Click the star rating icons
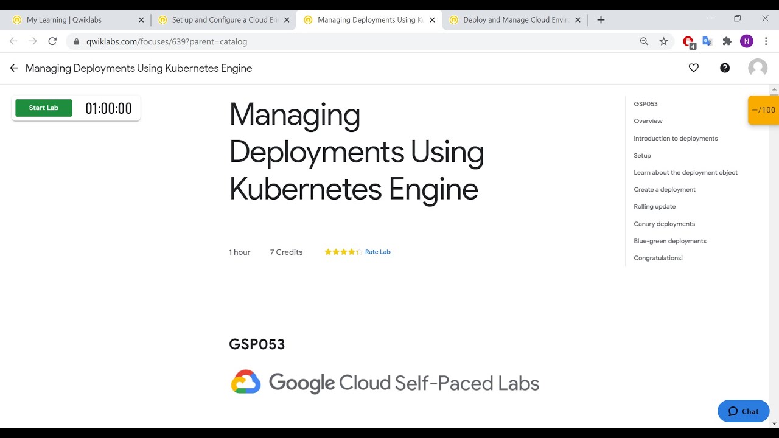The image size is (779, 438). [343, 252]
